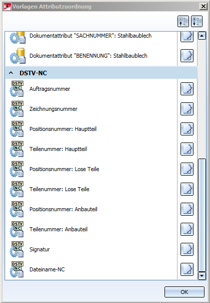This screenshot has height=303, width=210.
Task: Close the Vorlagen Attributzuordnung dialog
Action: point(203,7)
